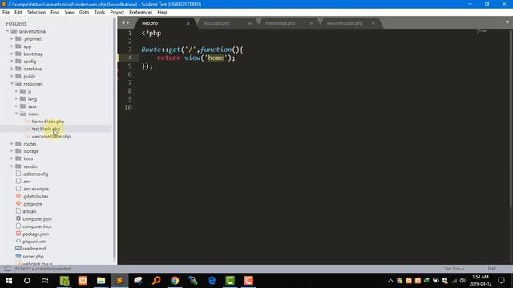Open the View menu
Viewport: 513px width, 288px height.
[70, 13]
